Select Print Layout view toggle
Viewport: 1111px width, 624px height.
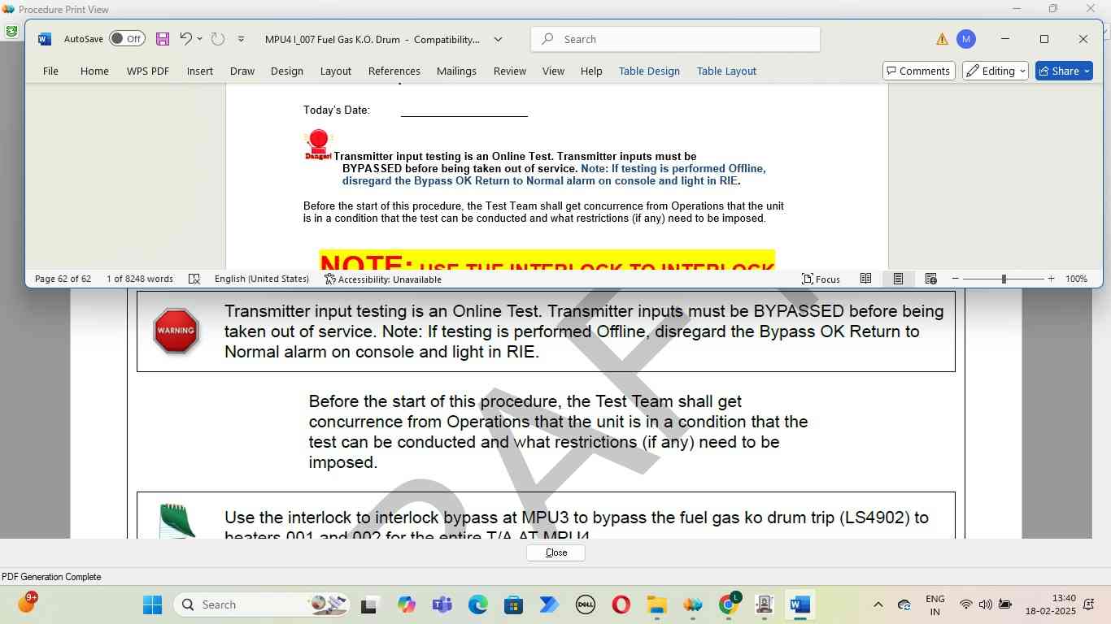pos(898,279)
